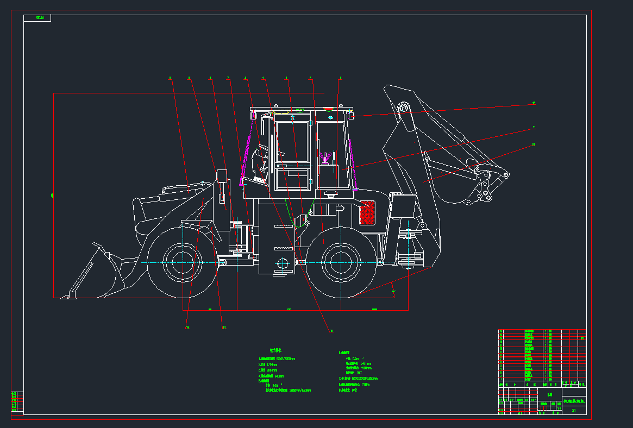
Task: Click the red tail lamp on cab roof rear
Action: (x=352, y=116)
